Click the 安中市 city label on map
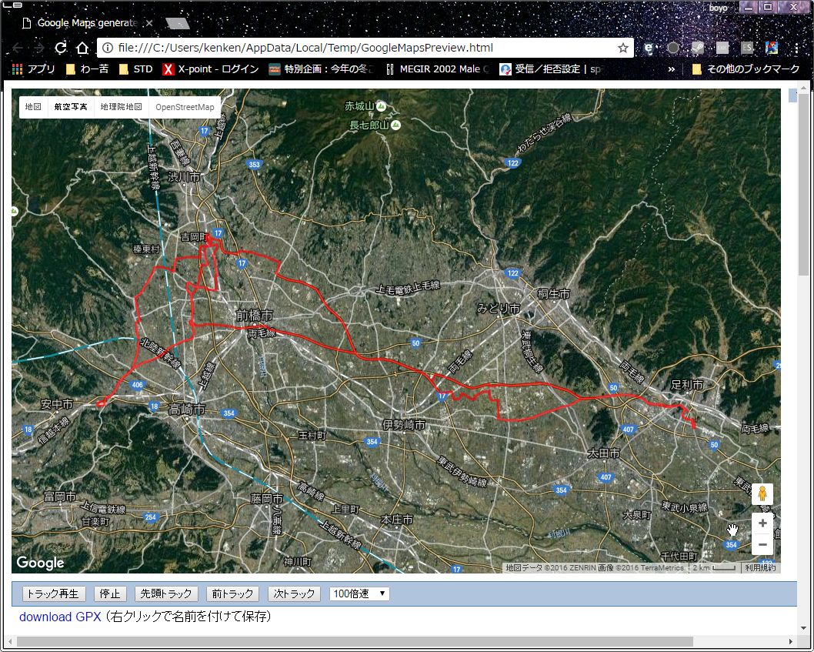The height and width of the screenshot is (652, 814). pyautogui.click(x=57, y=403)
